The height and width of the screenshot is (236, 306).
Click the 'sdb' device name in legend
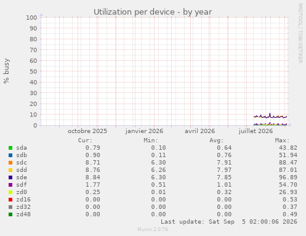pos(22,155)
